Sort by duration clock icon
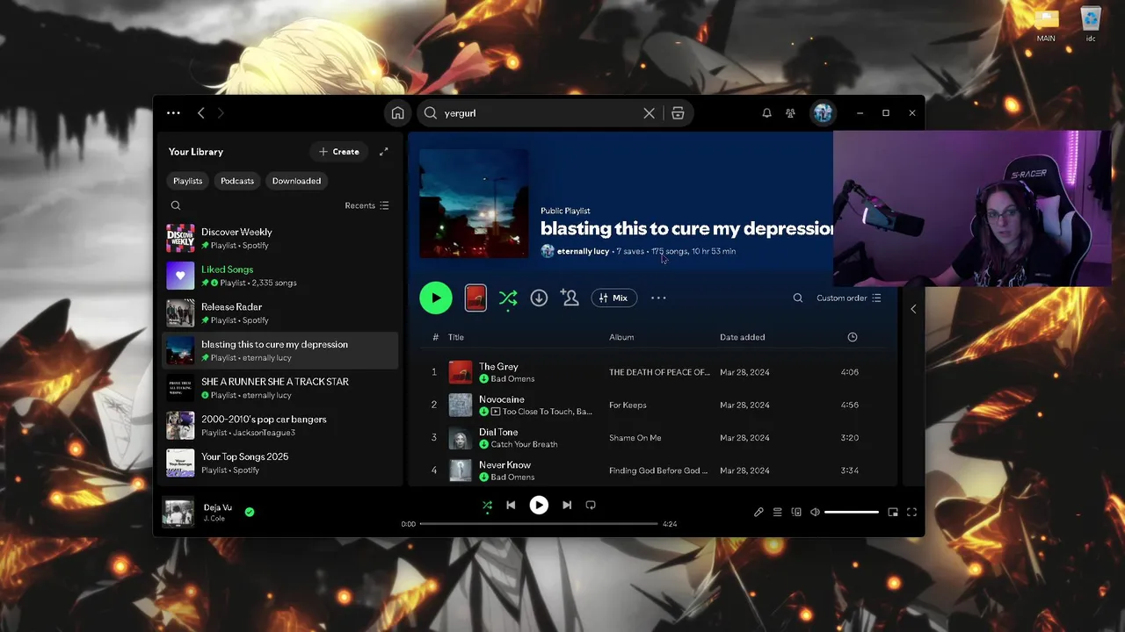The width and height of the screenshot is (1125, 632). click(x=853, y=337)
